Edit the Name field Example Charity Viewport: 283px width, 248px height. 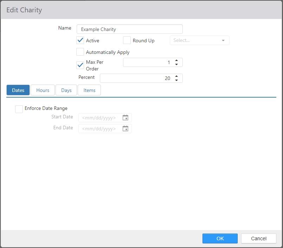pos(130,29)
